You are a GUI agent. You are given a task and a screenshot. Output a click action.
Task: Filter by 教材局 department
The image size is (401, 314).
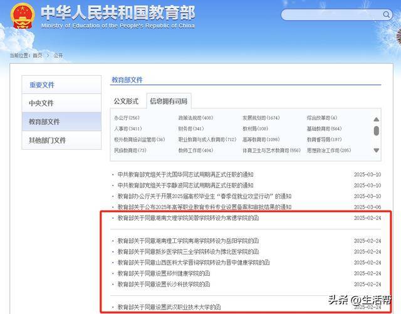(x=255, y=128)
